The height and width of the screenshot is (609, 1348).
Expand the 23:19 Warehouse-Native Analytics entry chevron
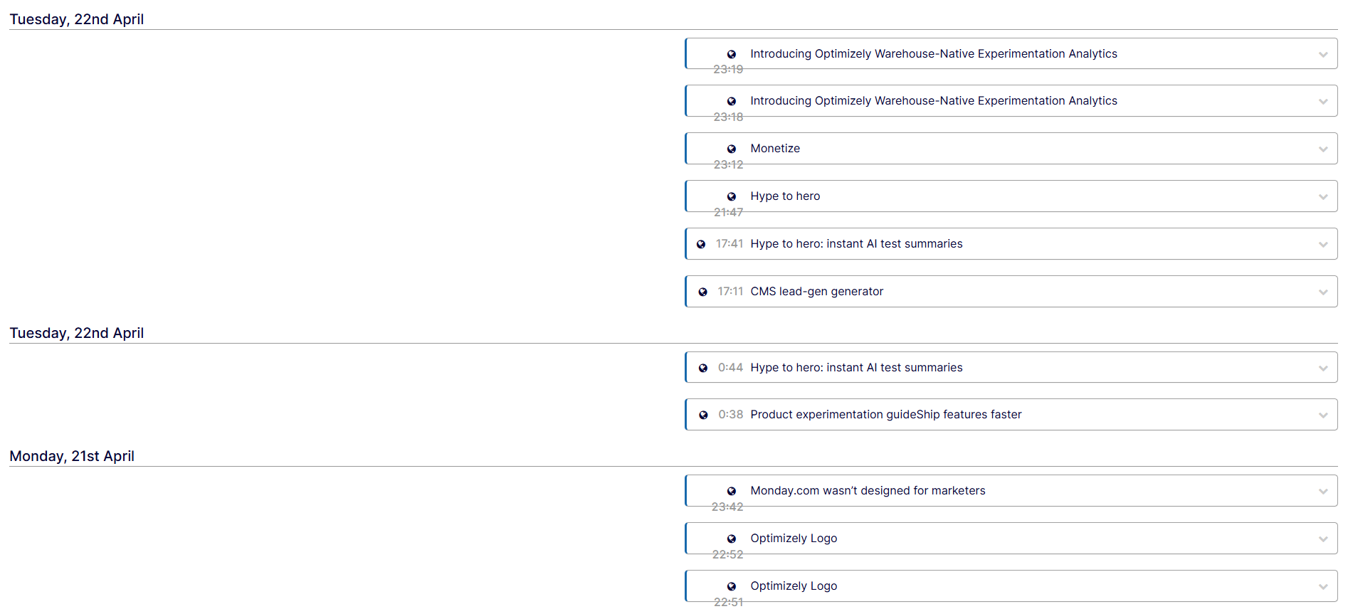point(1323,54)
